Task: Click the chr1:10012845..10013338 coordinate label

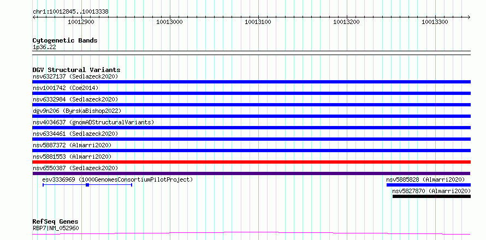Action: tap(70, 12)
